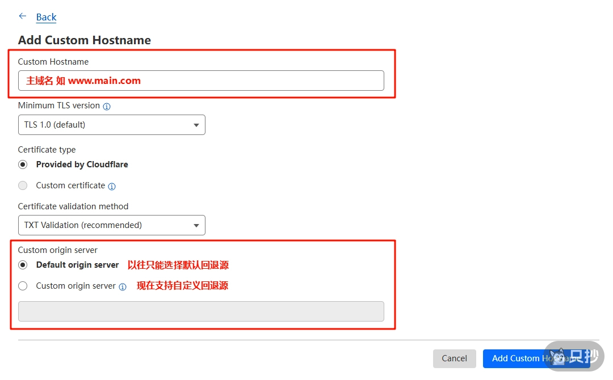Viewport: 613px width, 380px height.
Task: Open the TXT Validation (recommended) dropdown
Action: point(112,225)
